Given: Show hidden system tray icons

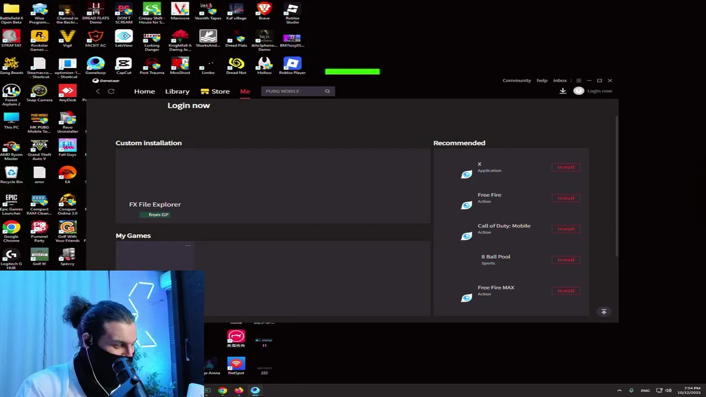Looking at the screenshot, I should (619, 390).
